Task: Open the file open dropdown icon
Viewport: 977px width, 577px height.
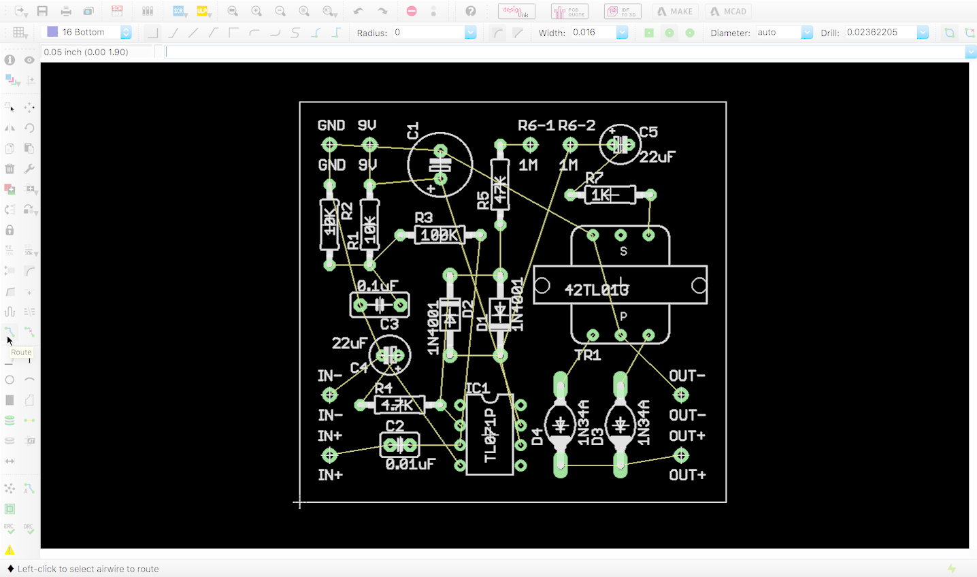Action: 20,11
